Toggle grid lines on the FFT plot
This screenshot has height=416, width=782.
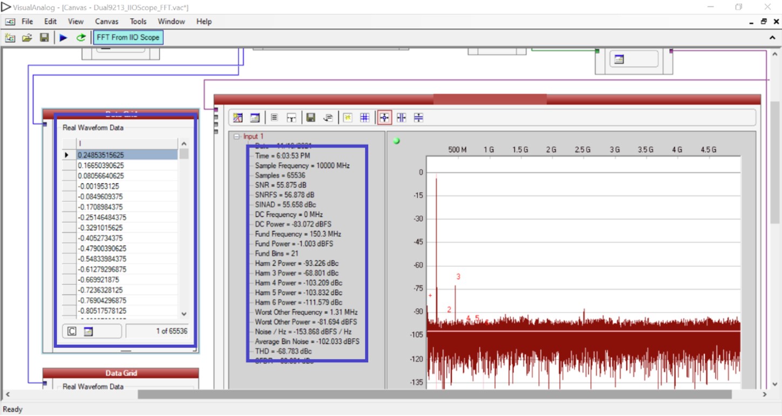point(366,118)
